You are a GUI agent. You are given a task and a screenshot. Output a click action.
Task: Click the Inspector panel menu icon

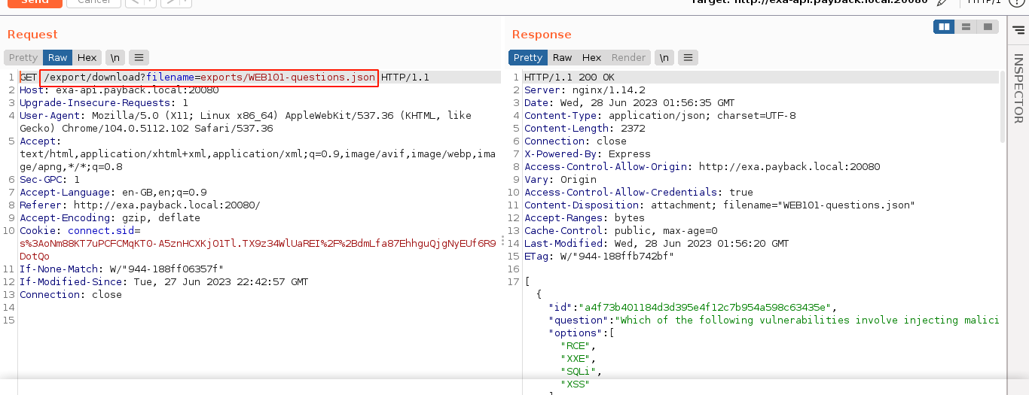tap(1018, 29)
